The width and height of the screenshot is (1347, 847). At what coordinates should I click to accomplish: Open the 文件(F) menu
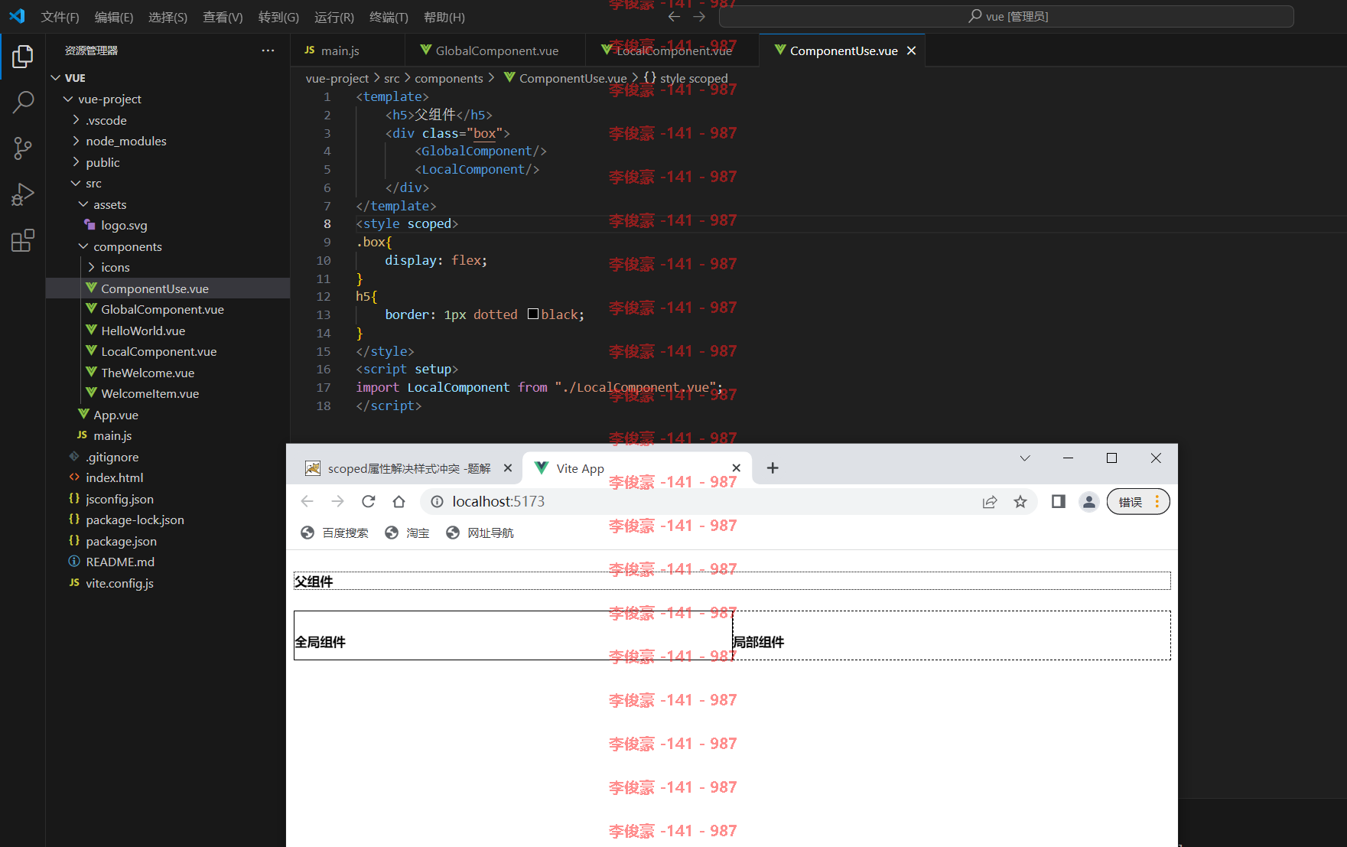point(60,17)
